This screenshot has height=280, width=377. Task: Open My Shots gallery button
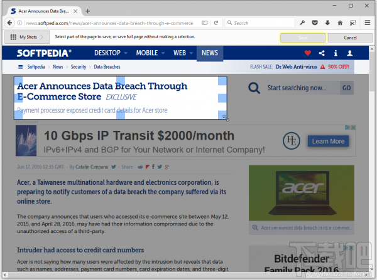(x=27, y=37)
